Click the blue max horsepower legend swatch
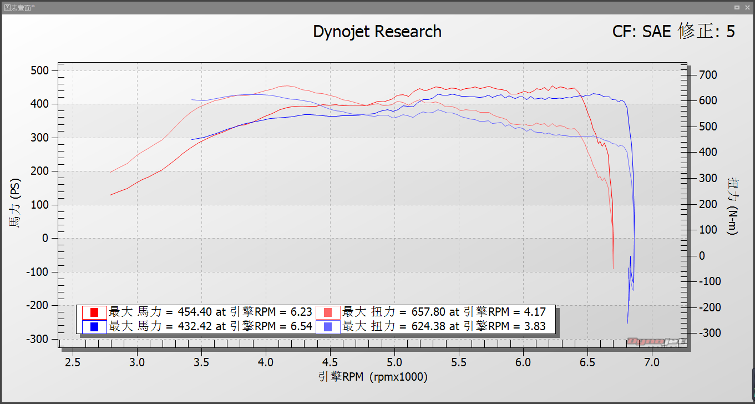The image size is (755, 404). pyautogui.click(x=94, y=327)
